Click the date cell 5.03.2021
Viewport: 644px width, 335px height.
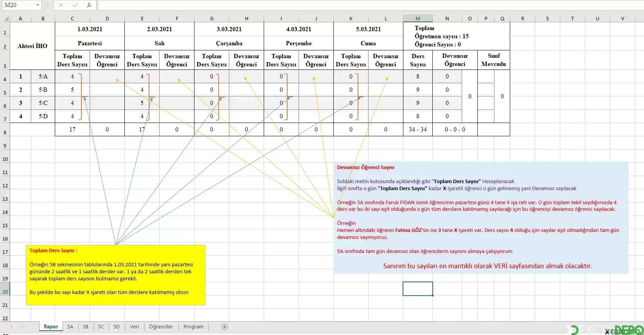[369, 29]
